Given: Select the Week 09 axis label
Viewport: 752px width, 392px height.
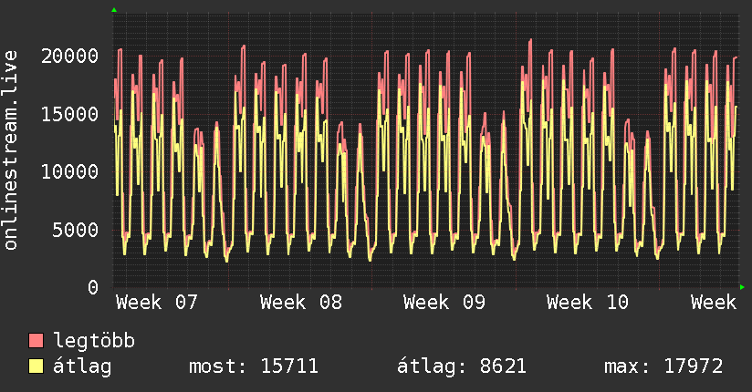Looking at the screenshot, I should 444,302.
